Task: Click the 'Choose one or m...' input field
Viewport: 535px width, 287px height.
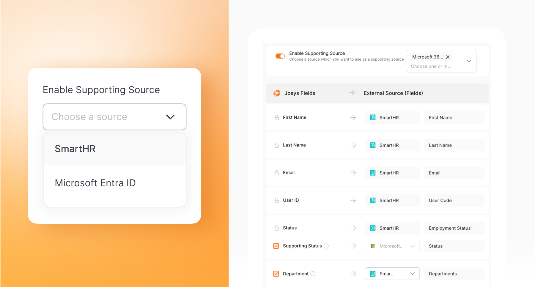Action: coord(431,67)
